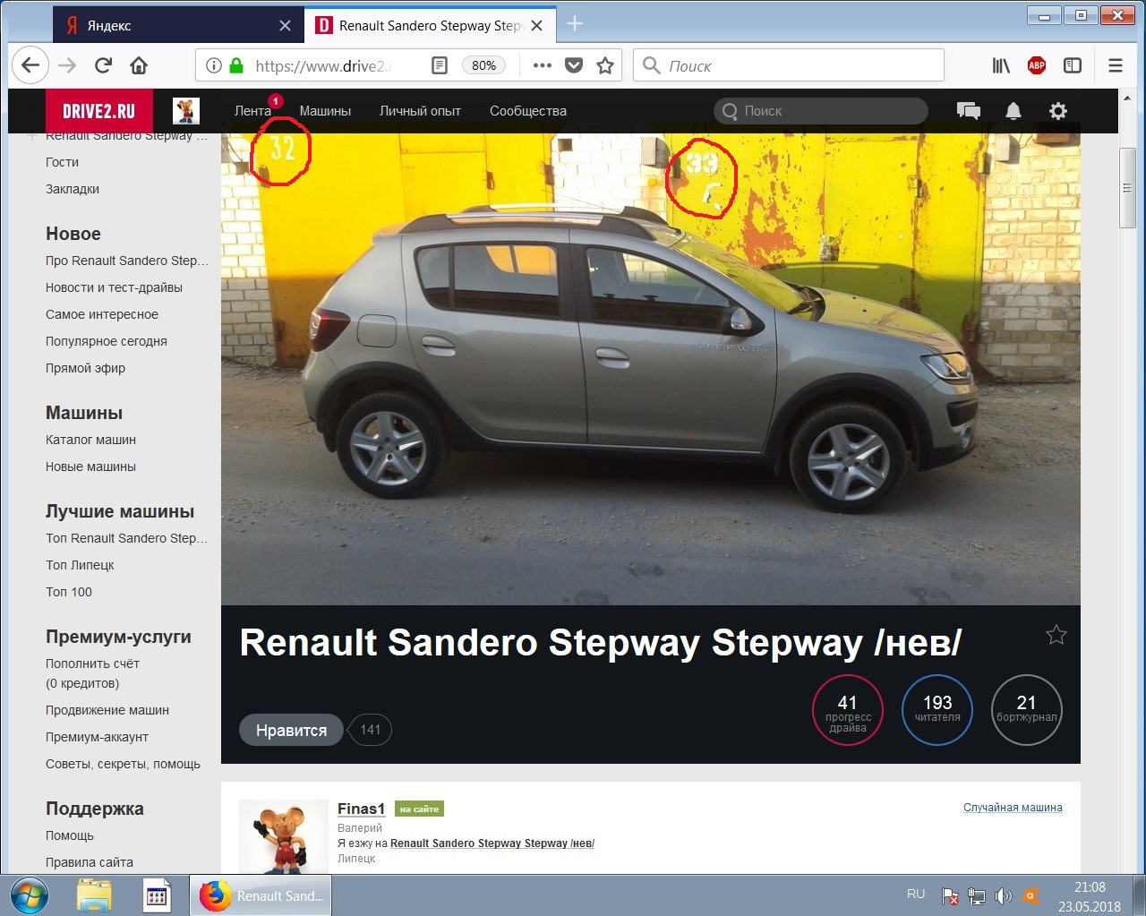Viewport: 1146px width, 916px height.
Task: Open Пополнить счёт link
Action: click(92, 663)
